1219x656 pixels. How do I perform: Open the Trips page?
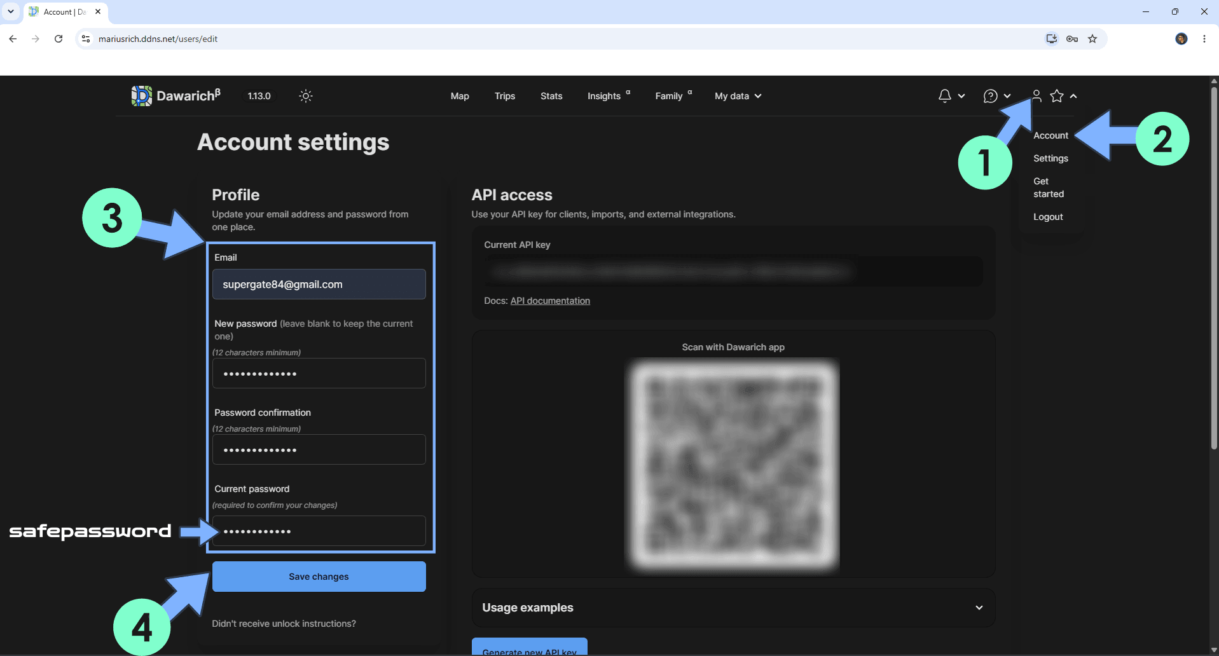pyautogui.click(x=505, y=96)
